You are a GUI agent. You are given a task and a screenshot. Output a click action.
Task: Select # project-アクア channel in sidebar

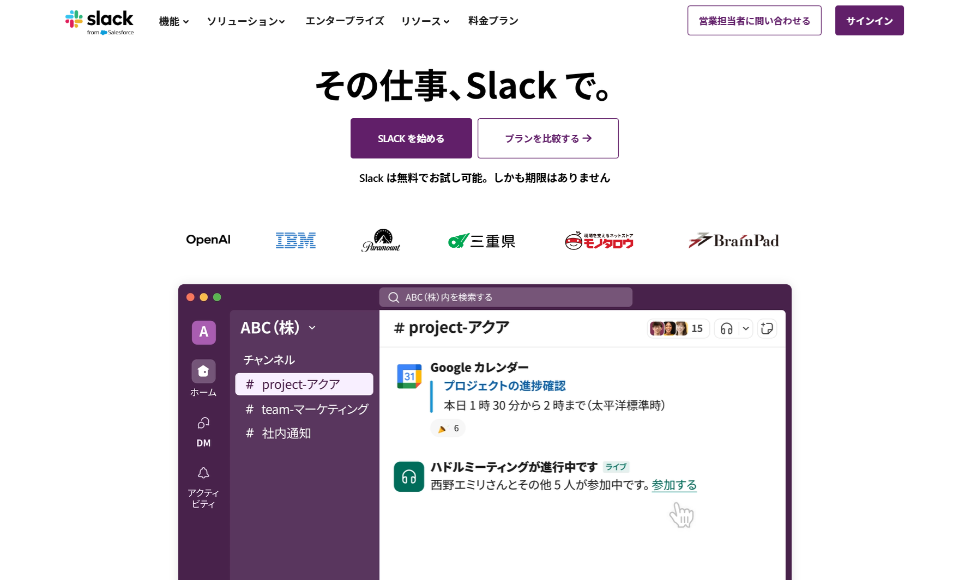tap(304, 384)
